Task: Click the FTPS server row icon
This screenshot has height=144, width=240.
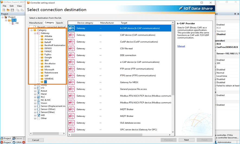Action: 72,75
